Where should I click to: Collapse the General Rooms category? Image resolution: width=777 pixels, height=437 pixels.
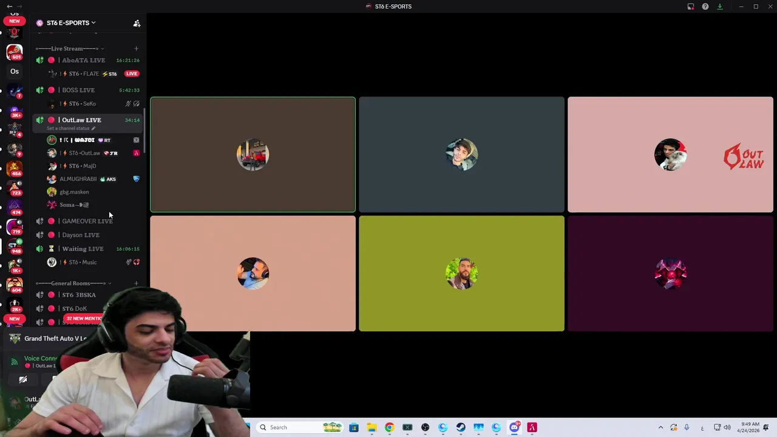(x=73, y=283)
